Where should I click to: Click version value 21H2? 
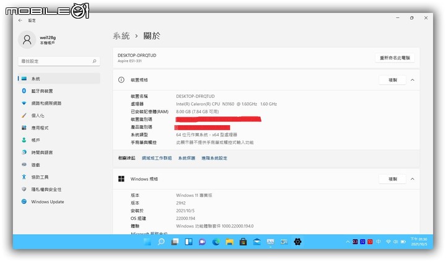(181, 203)
